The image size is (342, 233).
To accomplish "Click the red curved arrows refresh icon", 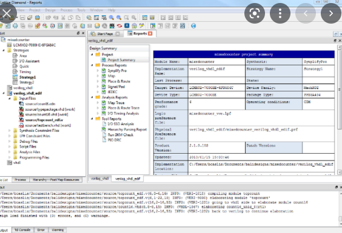I will tap(119, 26).
